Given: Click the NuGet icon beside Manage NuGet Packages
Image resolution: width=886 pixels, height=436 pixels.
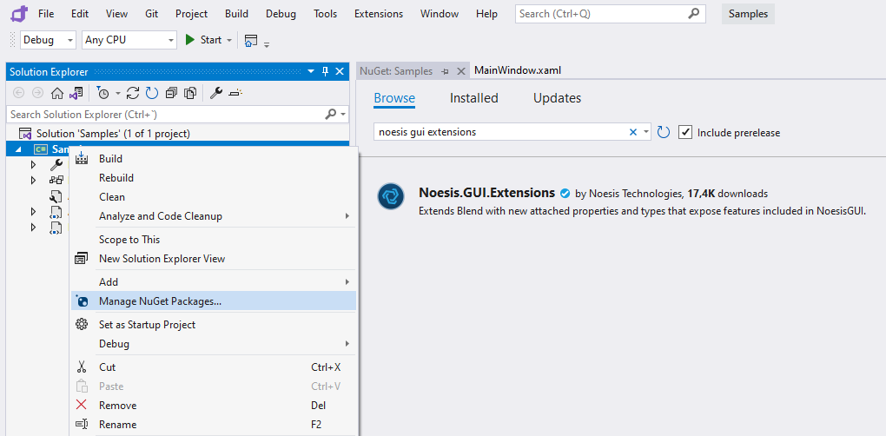Looking at the screenshot, I should 82,301.
